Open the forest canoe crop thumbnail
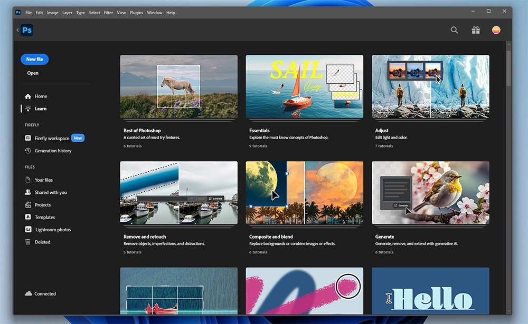The width and height of the screenshot is (528, 324). tap(179, 291)
